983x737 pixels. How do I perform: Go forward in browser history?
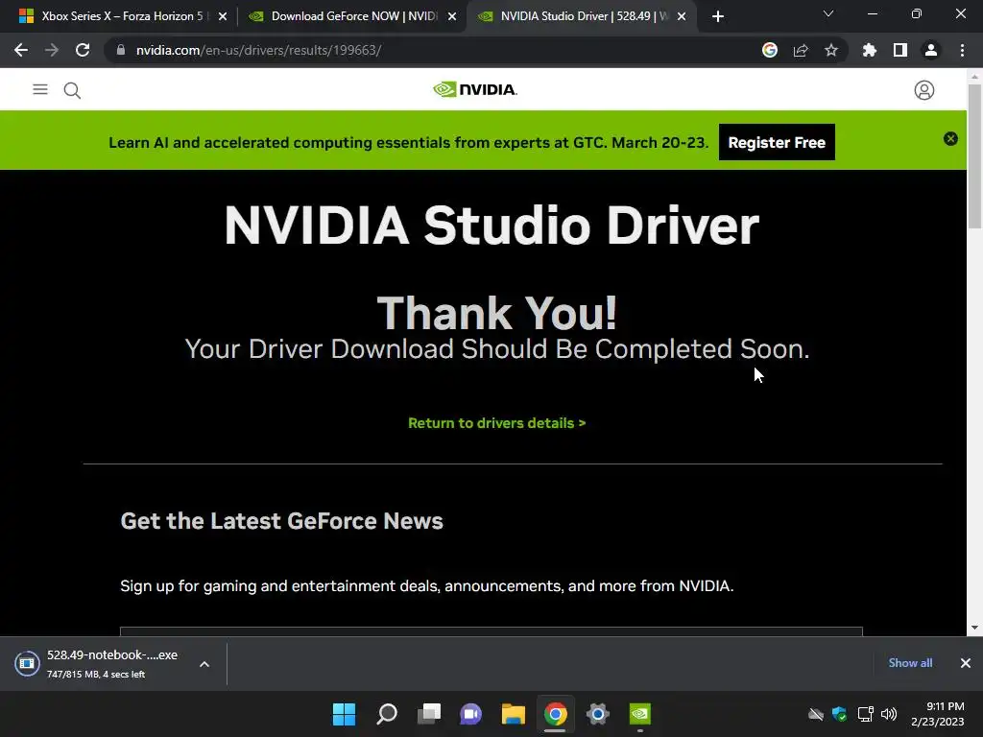(x=52, y=50)
